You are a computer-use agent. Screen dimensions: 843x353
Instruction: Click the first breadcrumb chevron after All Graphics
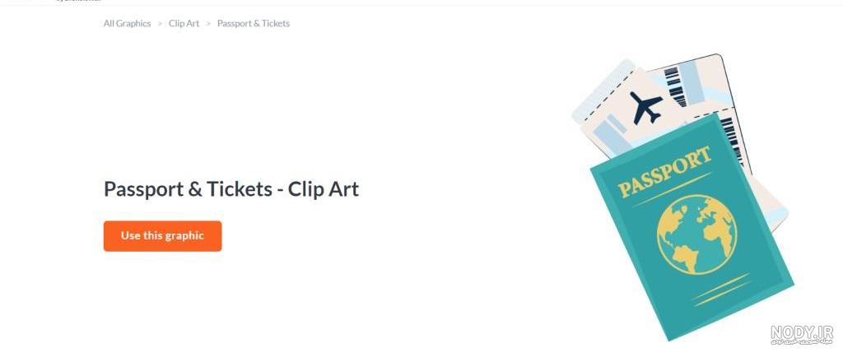click(x=160, y=24)
